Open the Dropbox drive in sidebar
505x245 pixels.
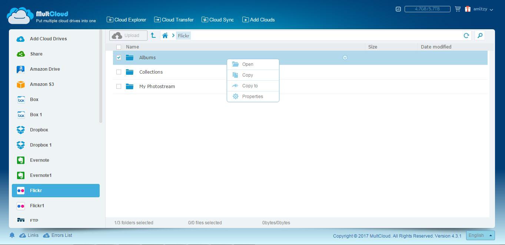56,130
